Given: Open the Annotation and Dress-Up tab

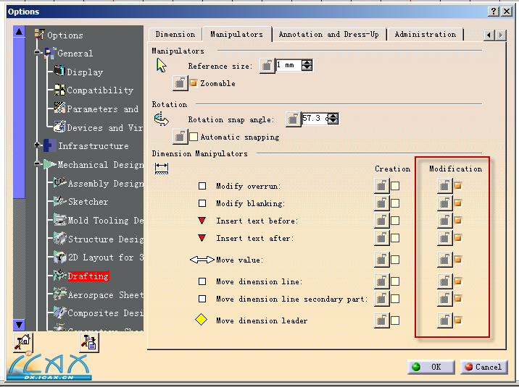Looking at the screenshot, I should coord(328,34).
